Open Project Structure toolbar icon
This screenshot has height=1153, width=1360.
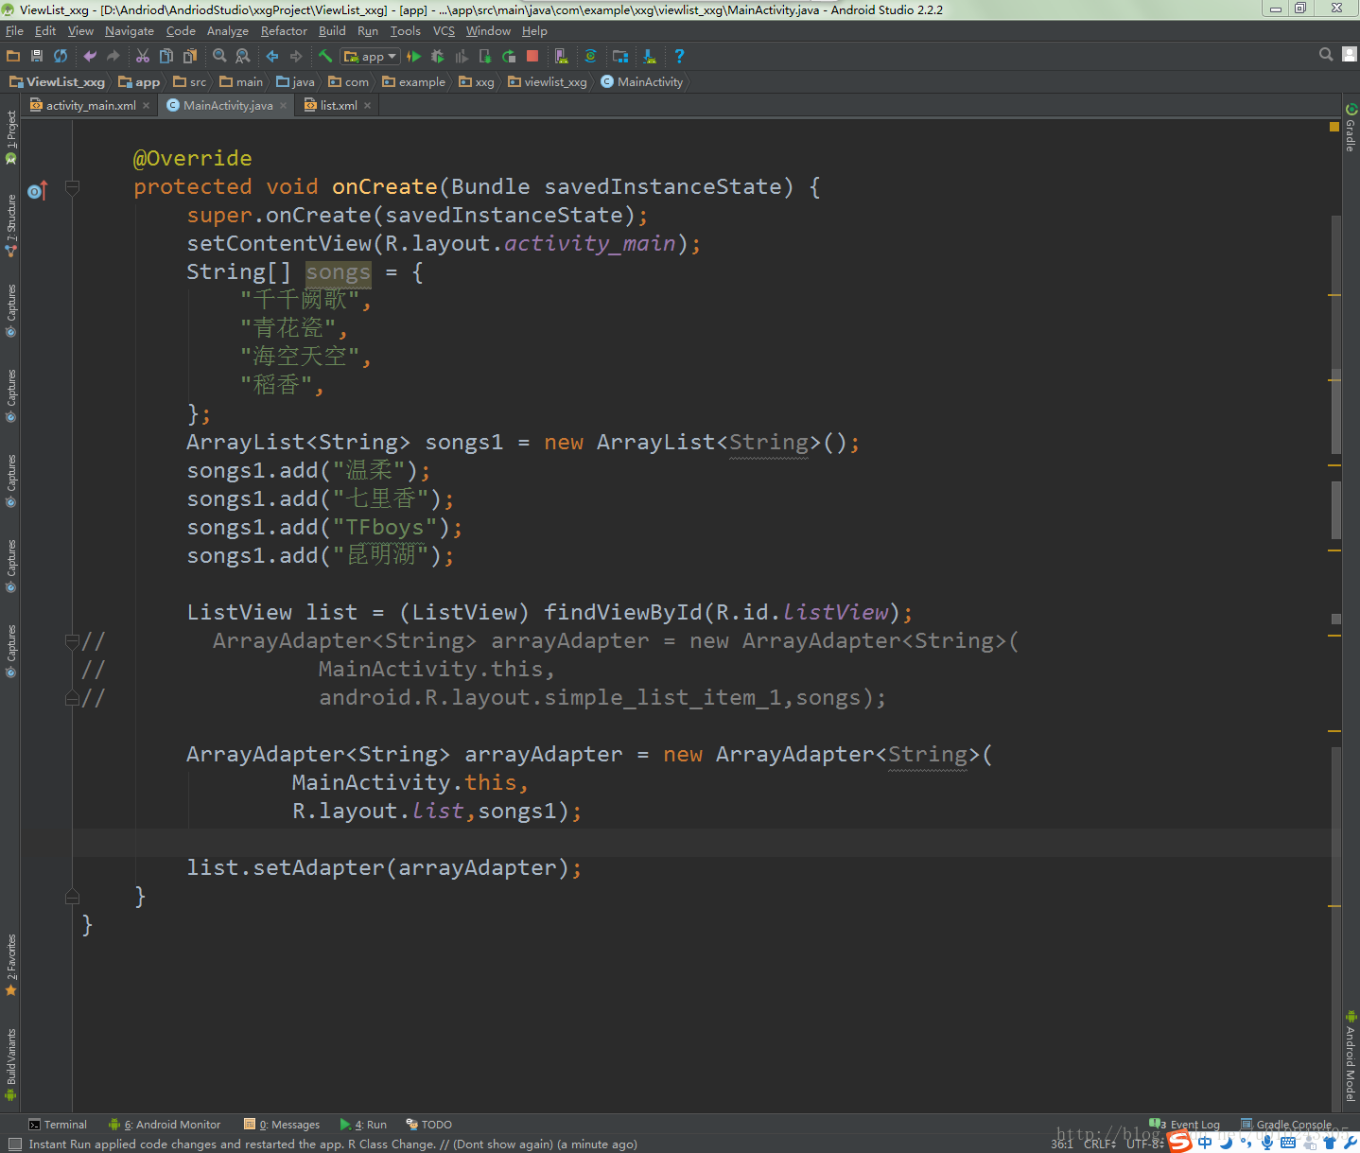pyautogui.click(x=620, y=56)
